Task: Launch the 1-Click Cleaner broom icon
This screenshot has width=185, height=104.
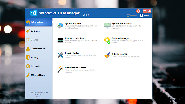Action: 107,55
